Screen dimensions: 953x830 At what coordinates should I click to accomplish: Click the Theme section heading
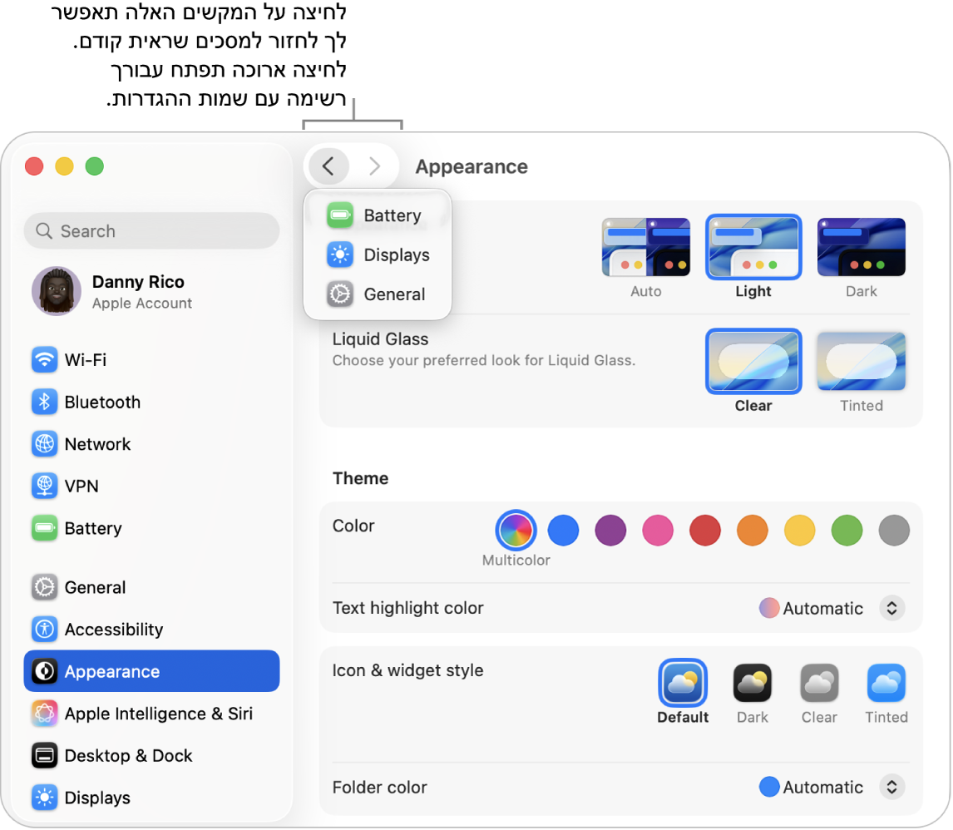click(360, 478)
